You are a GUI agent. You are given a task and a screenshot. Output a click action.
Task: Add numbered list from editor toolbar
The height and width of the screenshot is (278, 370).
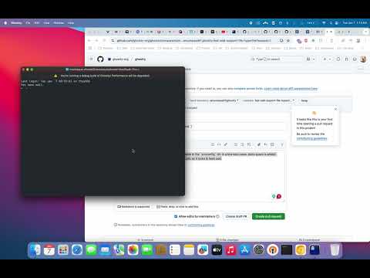[242, 144]
